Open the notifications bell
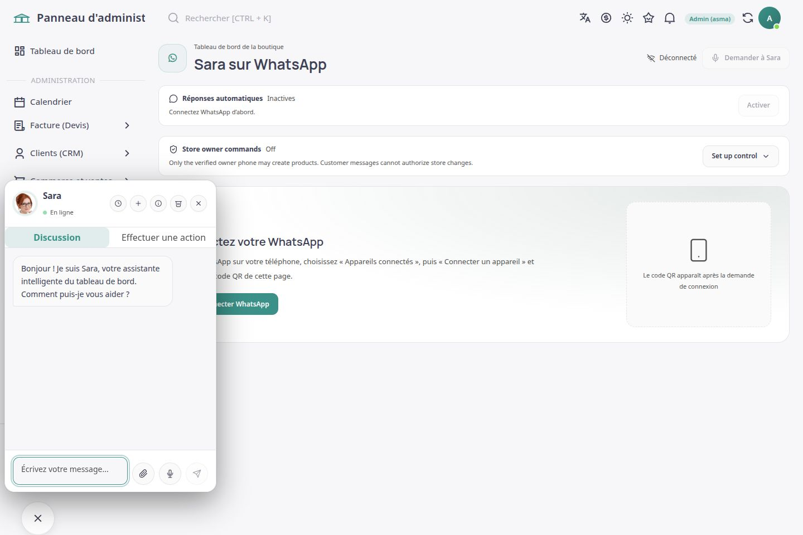Image resolution: width=803 pixels, height=535 pixels. coord(670,18)
